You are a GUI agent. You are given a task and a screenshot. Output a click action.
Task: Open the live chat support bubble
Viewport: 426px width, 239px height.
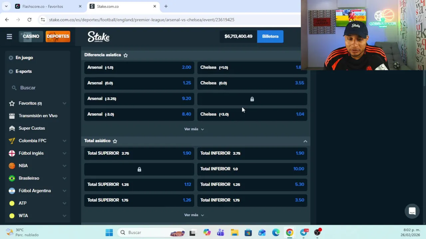click(412, 211)
